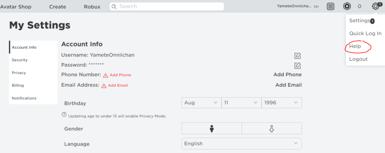Screen dimensions: 385x153
Task: Click Logout in the dropdown menu
Action: [x=358, y=59]
